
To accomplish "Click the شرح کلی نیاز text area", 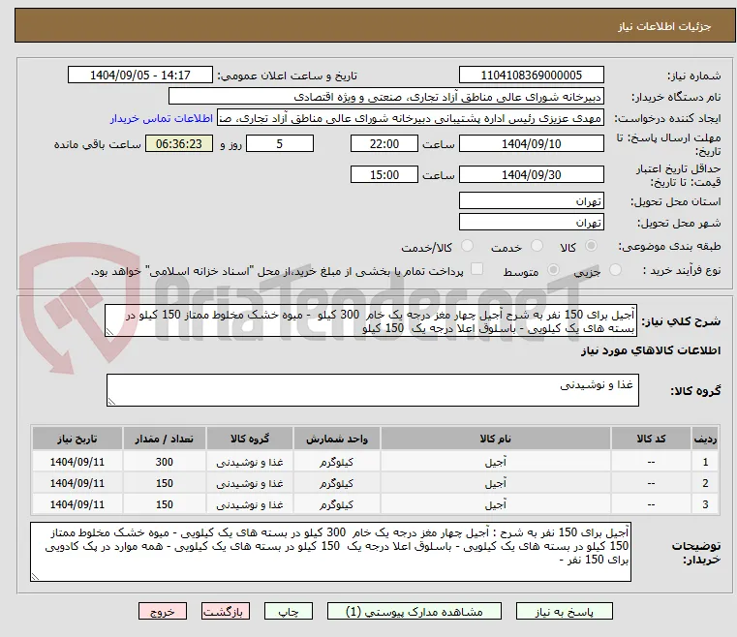I will point(371,320).
